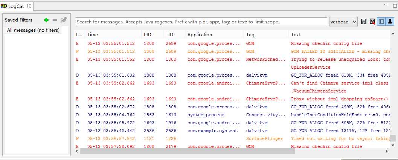Image resolution: width=398 pixels, height=160 pixels.
Task: Click the NetworkSched... tag cell
Action: pos(266,59)
